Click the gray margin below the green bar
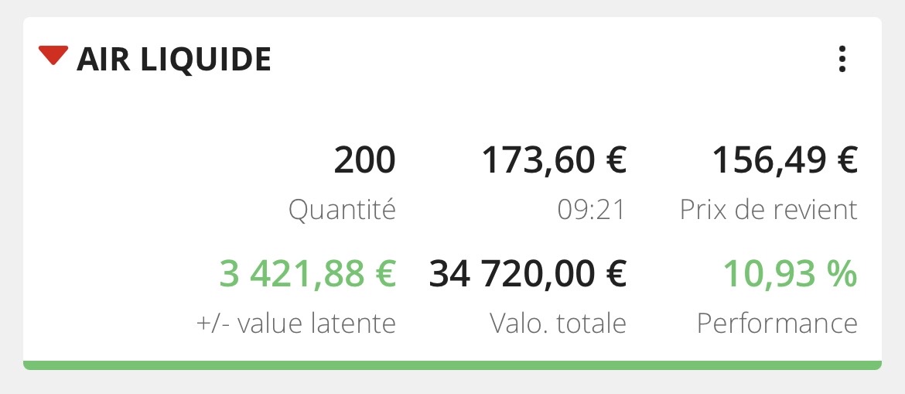Screen dimensions: 905x394 click(452, 382)
